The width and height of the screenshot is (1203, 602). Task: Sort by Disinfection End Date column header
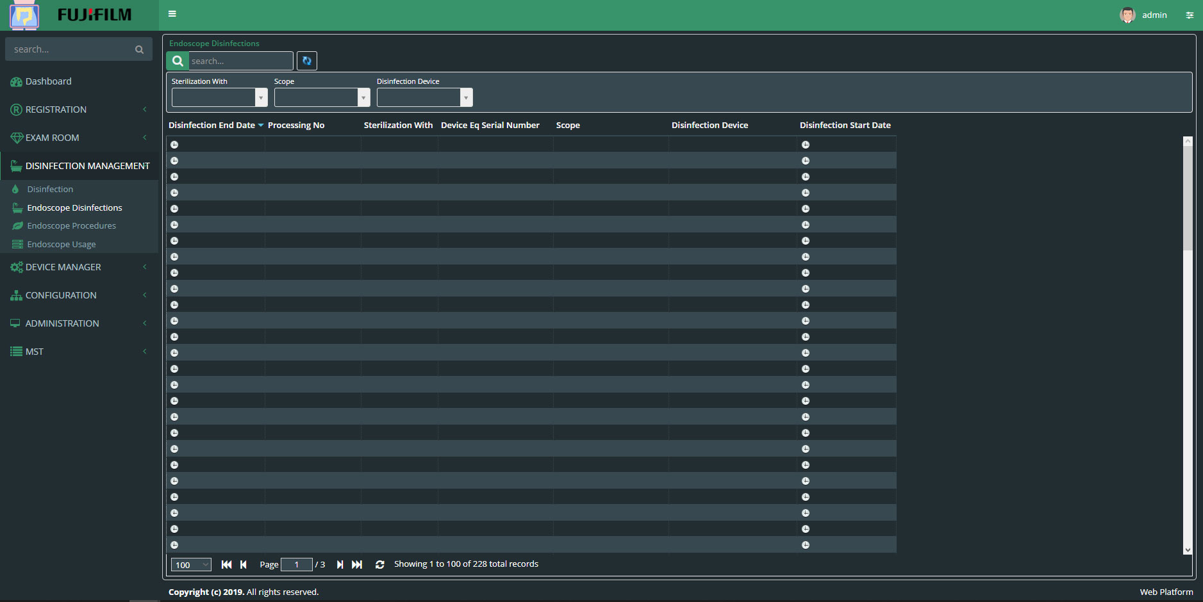[212, 126]
